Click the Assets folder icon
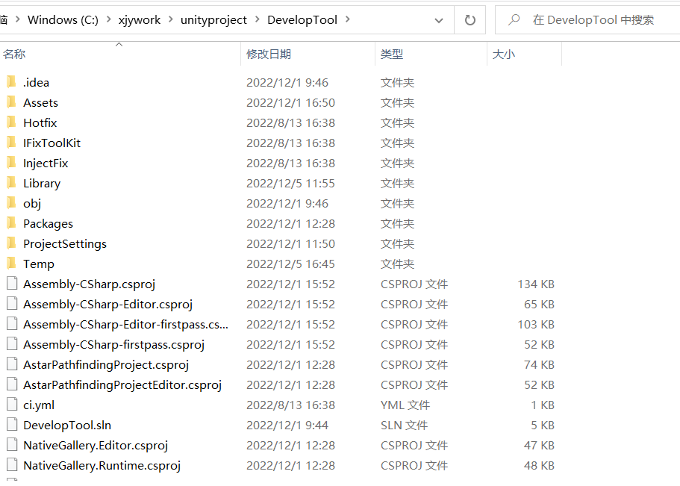This screenshot has width=680, height=486. 11,102
